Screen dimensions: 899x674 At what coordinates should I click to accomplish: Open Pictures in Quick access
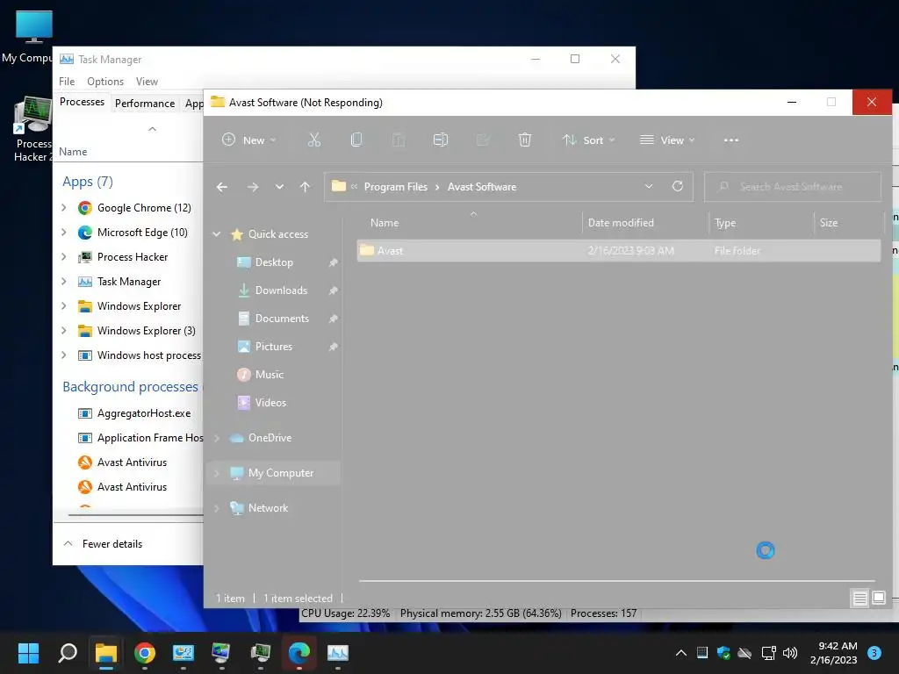(x=274, y=346)
